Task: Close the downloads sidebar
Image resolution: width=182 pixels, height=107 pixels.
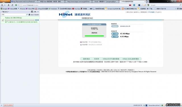Action: click(38, 12)
